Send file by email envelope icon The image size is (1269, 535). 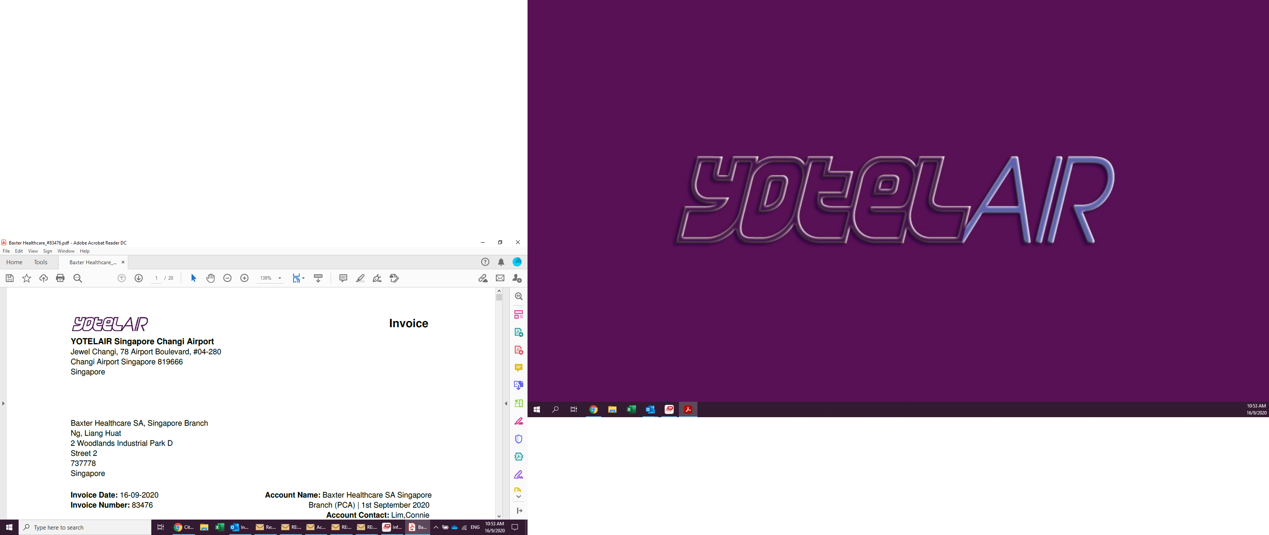pos(500,279)
